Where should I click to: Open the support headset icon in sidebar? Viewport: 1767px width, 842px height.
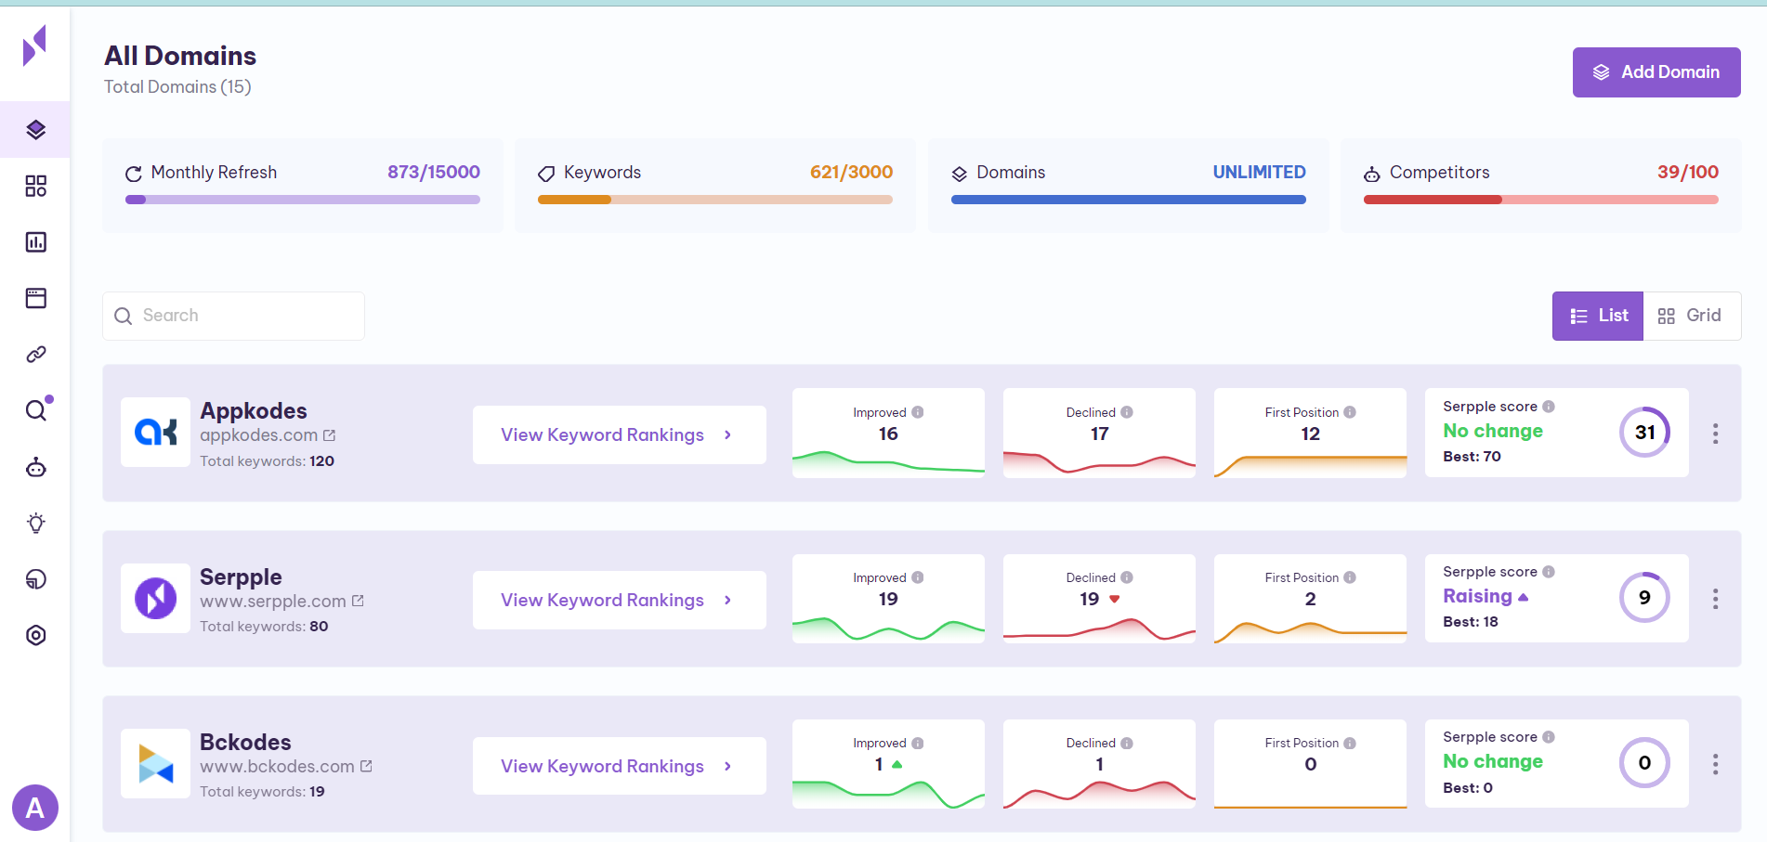tap(35, 579)
